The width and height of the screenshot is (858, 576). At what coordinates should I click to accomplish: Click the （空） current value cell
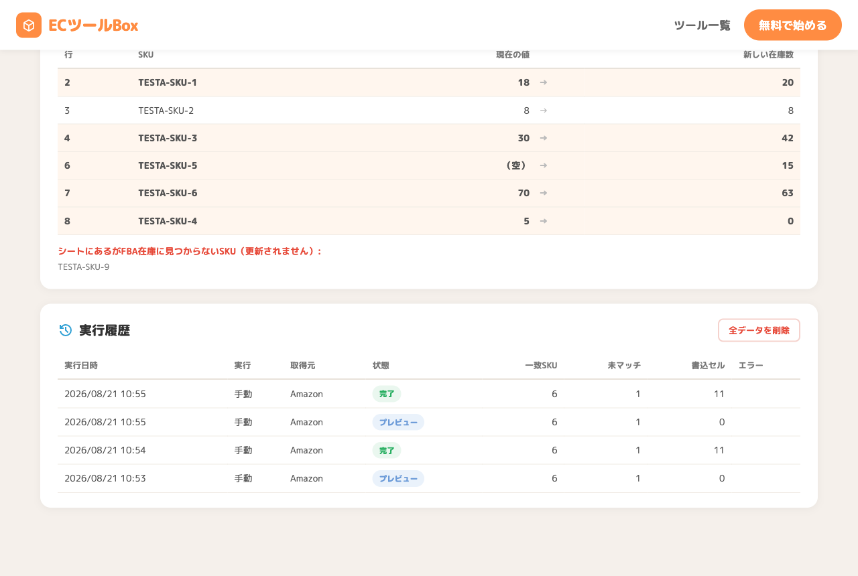(x=515, y=165)
